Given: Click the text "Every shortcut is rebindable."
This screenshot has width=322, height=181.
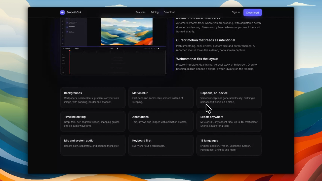Looking at the screenshot, I should (x=148, y=146).
